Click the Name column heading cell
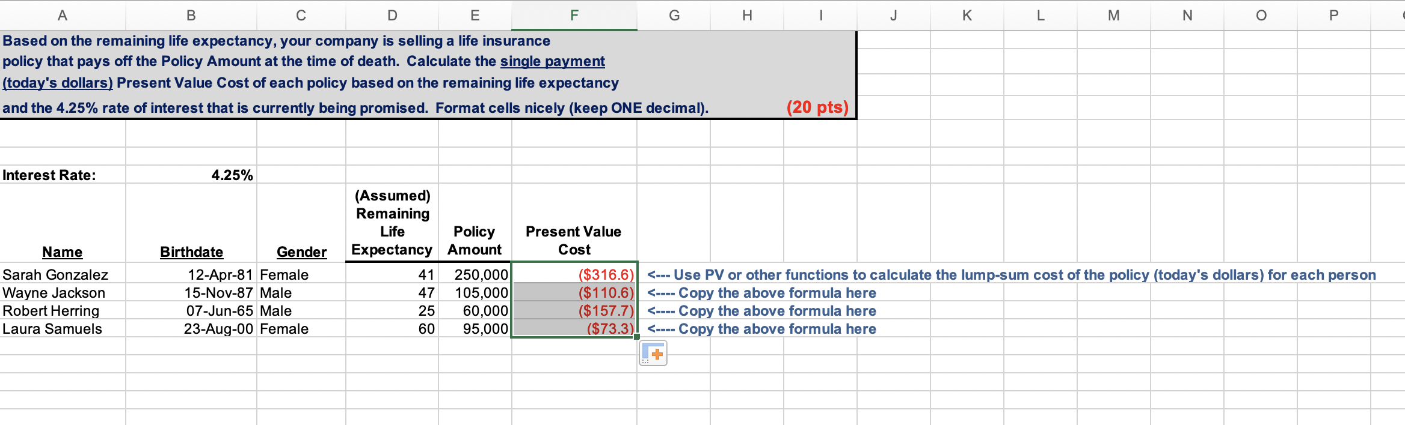The image size is (1405, 425). pyautogui.click(x=63, y=223)
